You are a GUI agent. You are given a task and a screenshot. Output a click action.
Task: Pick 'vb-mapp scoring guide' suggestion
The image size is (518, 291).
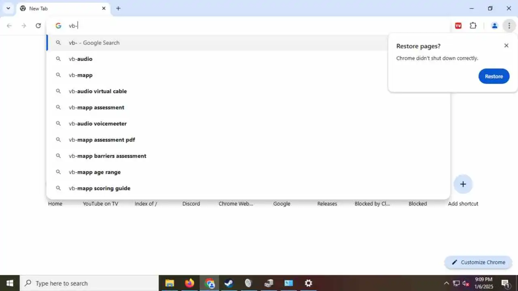(x=248, y=188)
